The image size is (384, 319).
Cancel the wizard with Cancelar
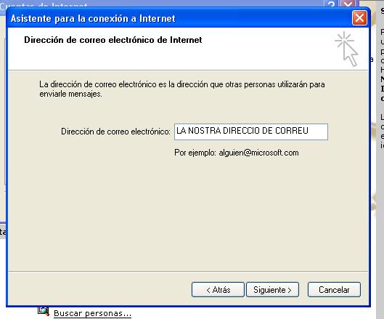click(x=334, y=290)
